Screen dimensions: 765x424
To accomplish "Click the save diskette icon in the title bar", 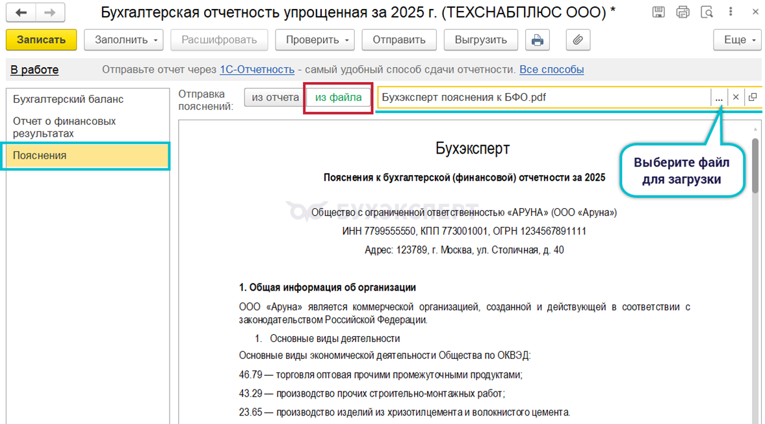I will (658, 12).
